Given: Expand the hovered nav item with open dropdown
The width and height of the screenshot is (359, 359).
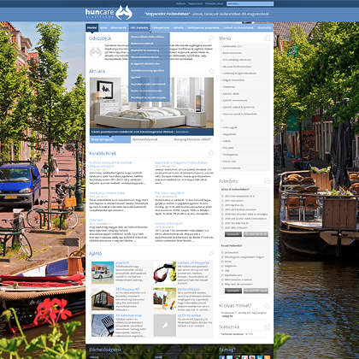Looking at the screenshot, I should tap(139, 27).
